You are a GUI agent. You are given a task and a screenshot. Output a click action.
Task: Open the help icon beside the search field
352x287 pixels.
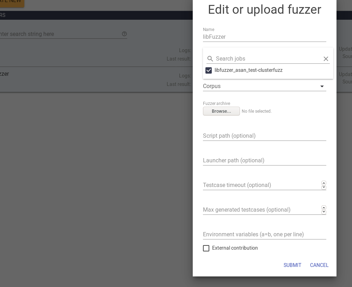coord(124,34)
